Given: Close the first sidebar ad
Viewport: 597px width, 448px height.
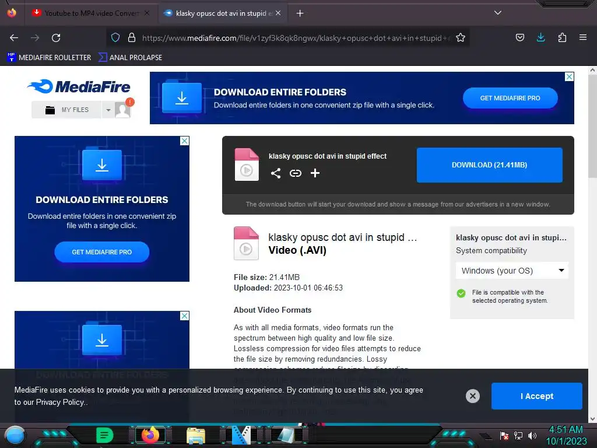Looking at the screenshot, I should coord(184,141).
